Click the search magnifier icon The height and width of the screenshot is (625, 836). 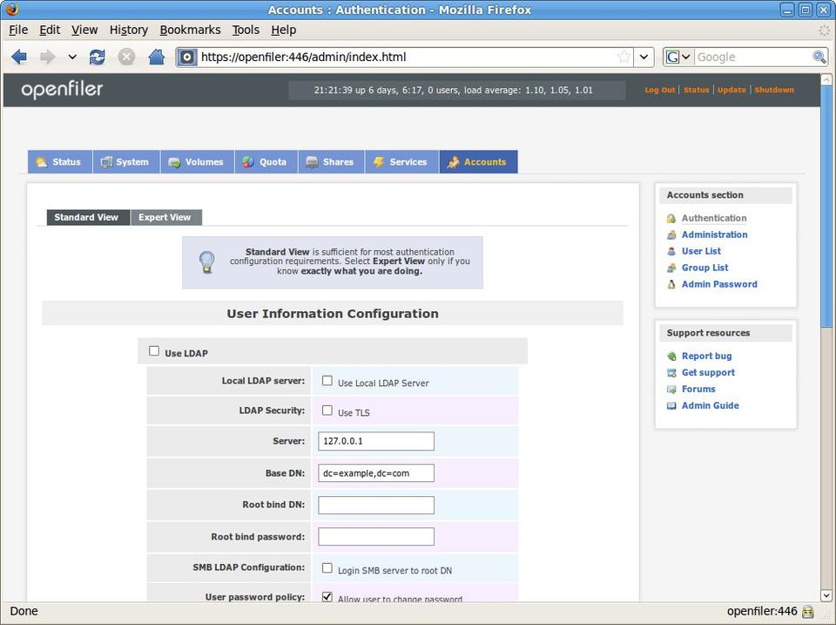819,57
